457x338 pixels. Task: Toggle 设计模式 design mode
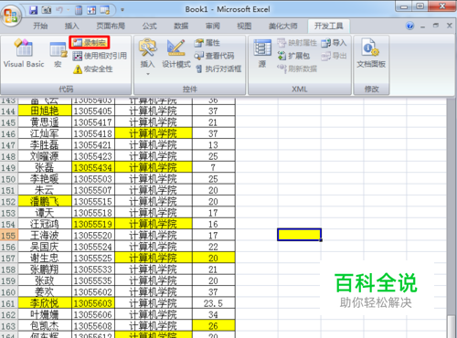176,54
